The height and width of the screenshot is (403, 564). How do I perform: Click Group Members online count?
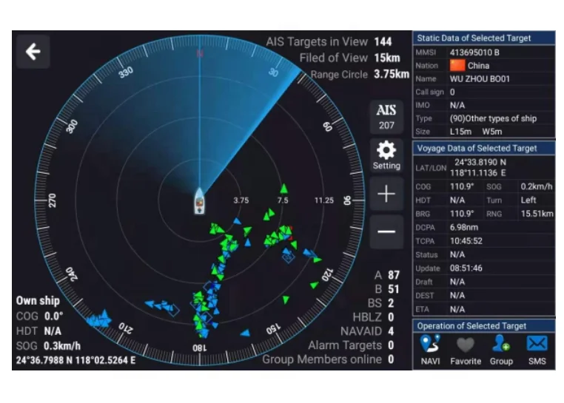[391, 359]
